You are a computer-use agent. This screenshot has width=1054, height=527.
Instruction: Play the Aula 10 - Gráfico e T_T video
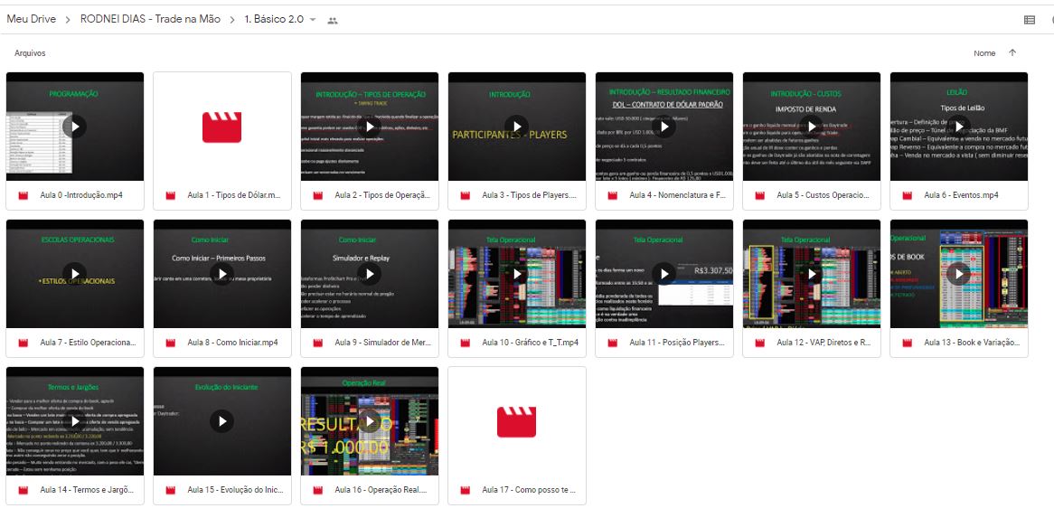tap(516, 274)
